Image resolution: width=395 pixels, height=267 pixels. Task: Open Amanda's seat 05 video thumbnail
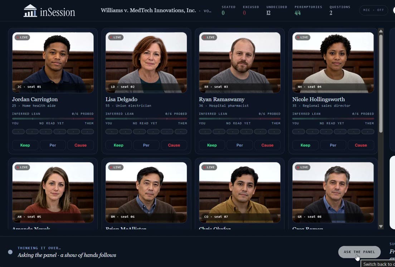[x=53, y=192]
